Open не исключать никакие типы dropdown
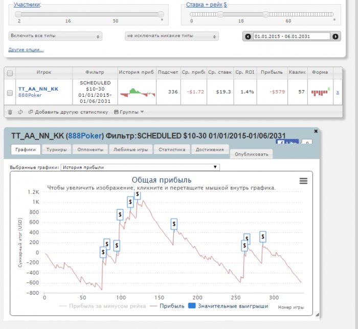The width and height of the screenshot is (358, 329). click(x=172, y=36)
